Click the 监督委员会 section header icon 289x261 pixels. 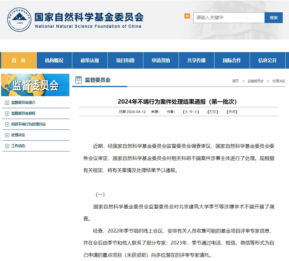(78, 80)
